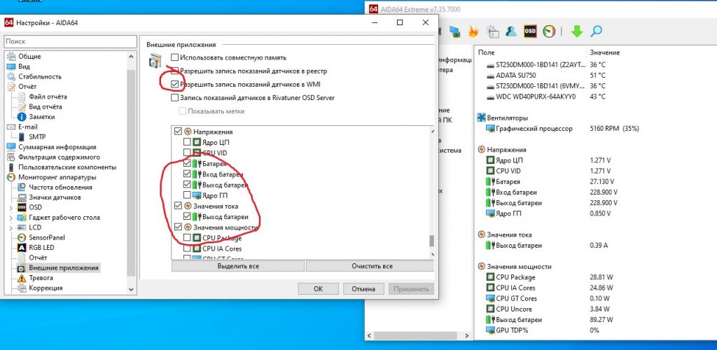Select the SensorPanel icon in settings tree
Image resolution: width=717 pixels, height=350 pixels.
coord(22,237)
